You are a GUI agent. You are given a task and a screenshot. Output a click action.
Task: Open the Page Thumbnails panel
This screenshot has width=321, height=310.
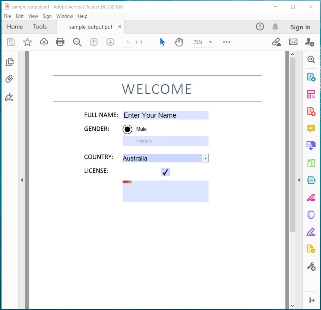pyautogui.click(x=9, y=62)
